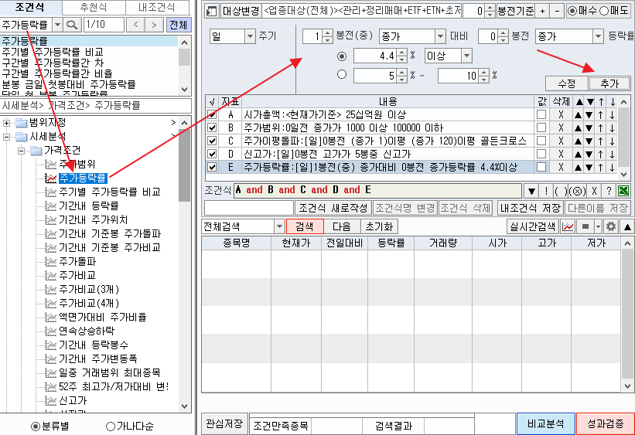Click the 성과검증 button
The image size is (635, 435).
[x=606, y=423]
